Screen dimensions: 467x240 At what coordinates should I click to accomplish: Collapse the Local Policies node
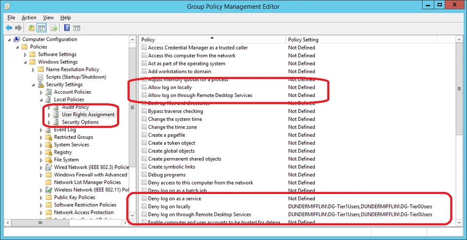click(x=41, y=100)
